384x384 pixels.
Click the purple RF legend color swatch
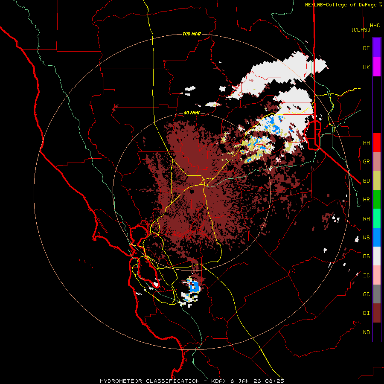377,48
